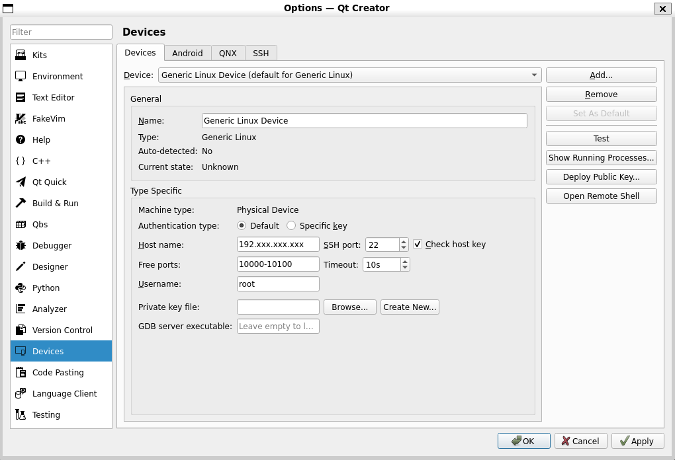Click the Devices category icon

(21, 351)
